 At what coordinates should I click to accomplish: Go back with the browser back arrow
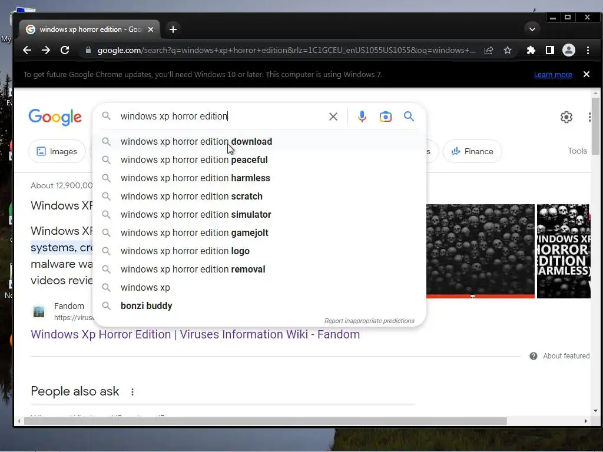click(x=27, y=51)
